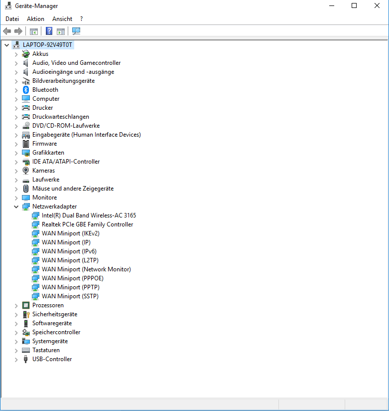The image size is (389, 411).
Task: Expand the Systemgeräte category
Action: [16, 342]
